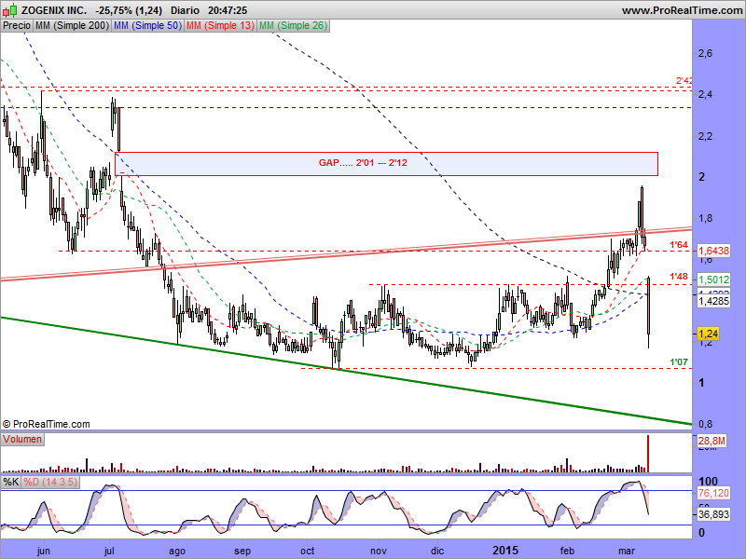
Task: Click the oct month label on time axis
Action: pos(308,551)
